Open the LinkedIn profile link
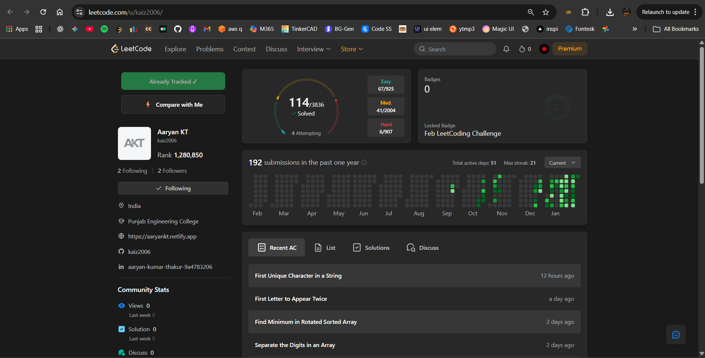The image size is (705, 358). (x=170, y=267)
